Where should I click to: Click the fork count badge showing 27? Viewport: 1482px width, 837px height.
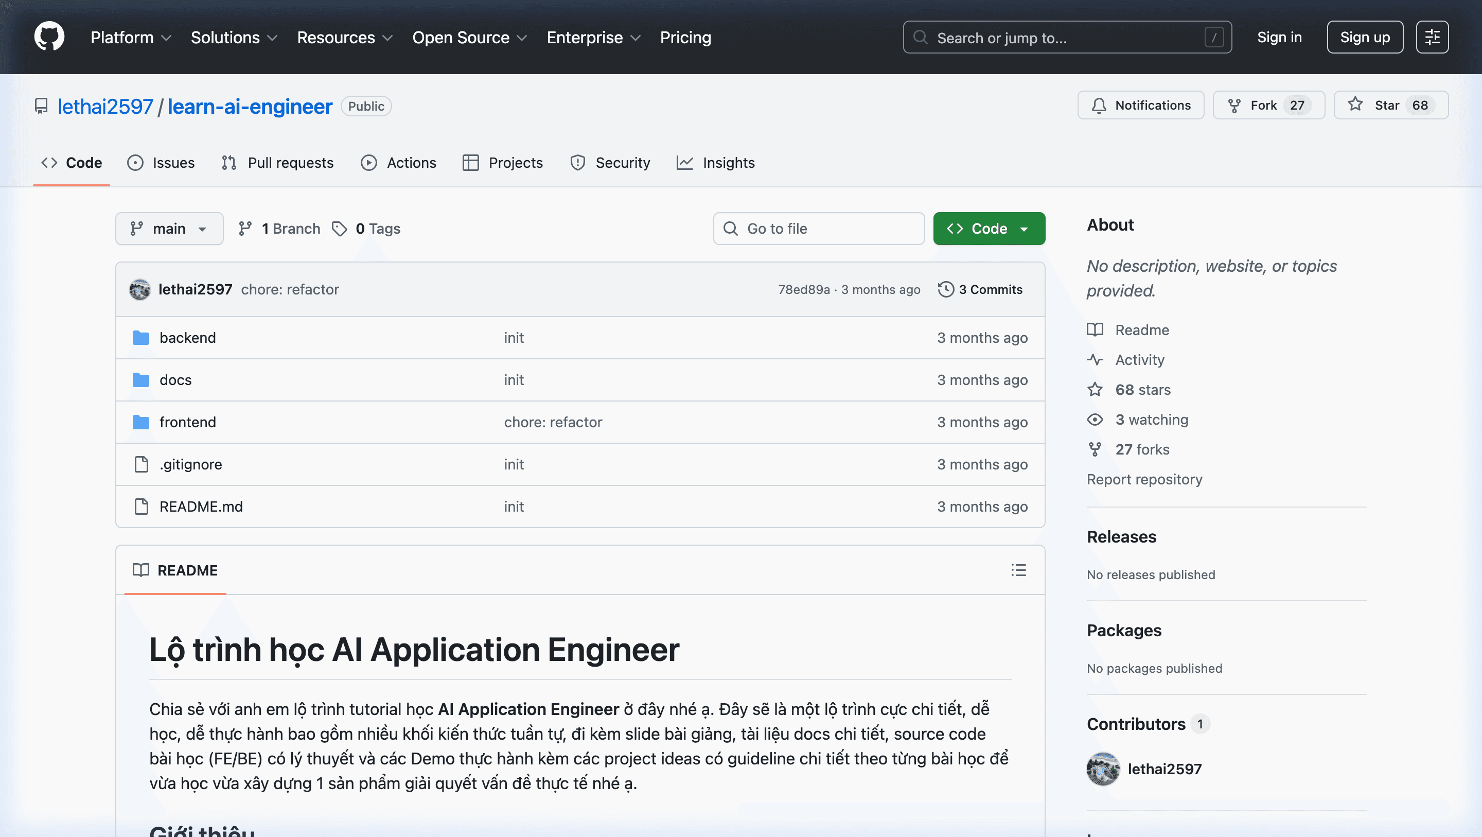[1297, 105]
